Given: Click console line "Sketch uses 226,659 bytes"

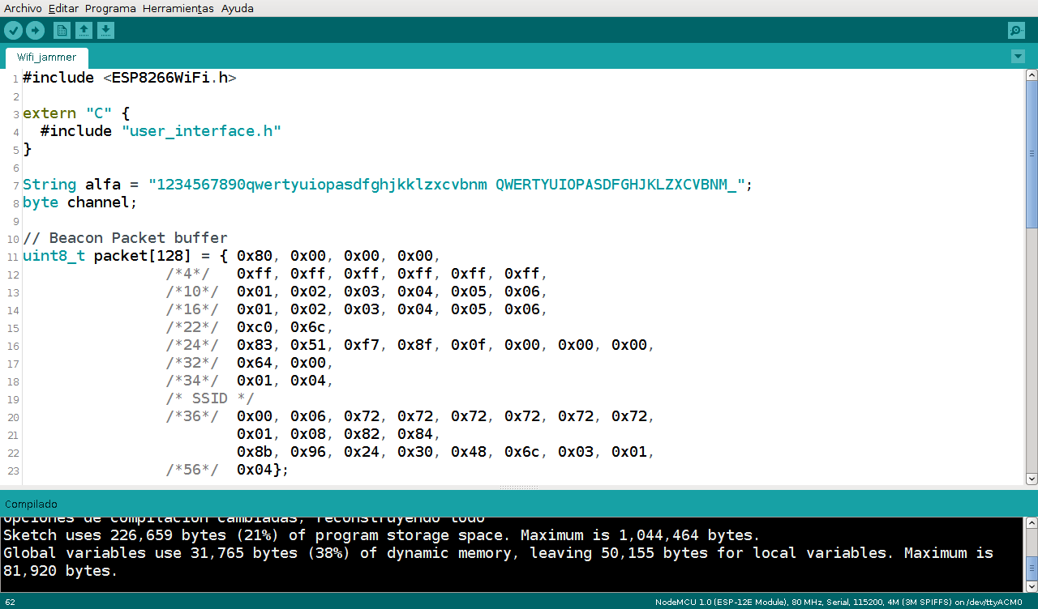Looking at the screenshot, I should point(381,535).
